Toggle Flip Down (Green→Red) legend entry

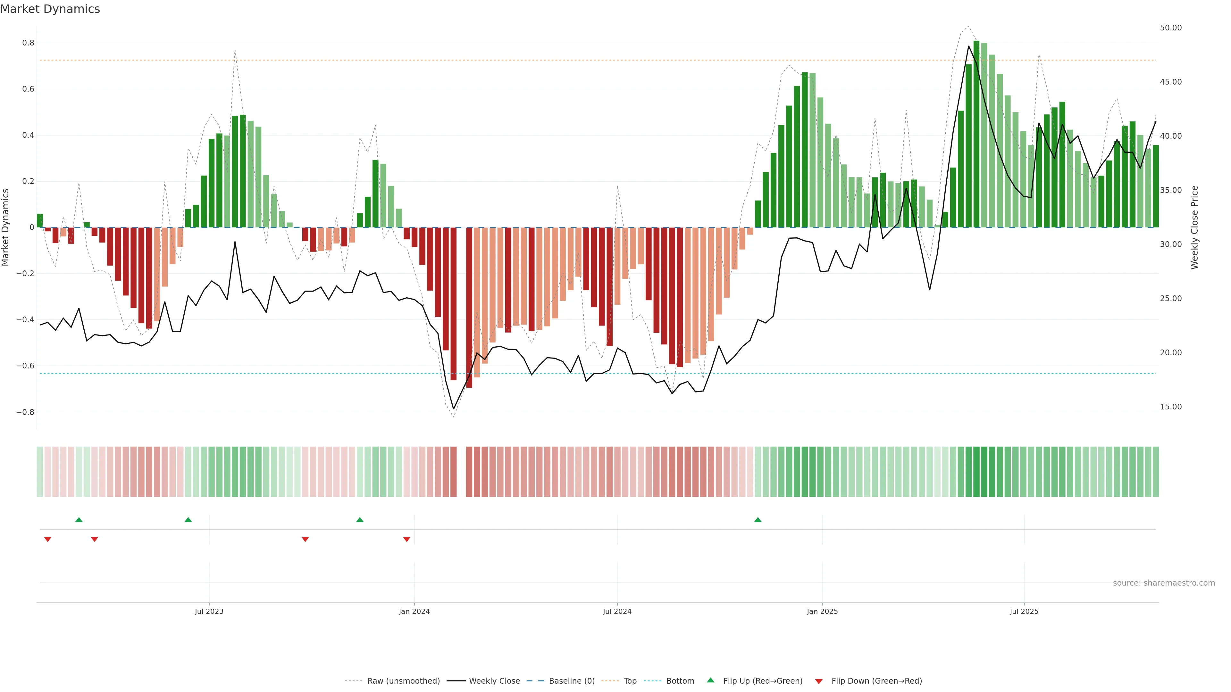[876, 681]
